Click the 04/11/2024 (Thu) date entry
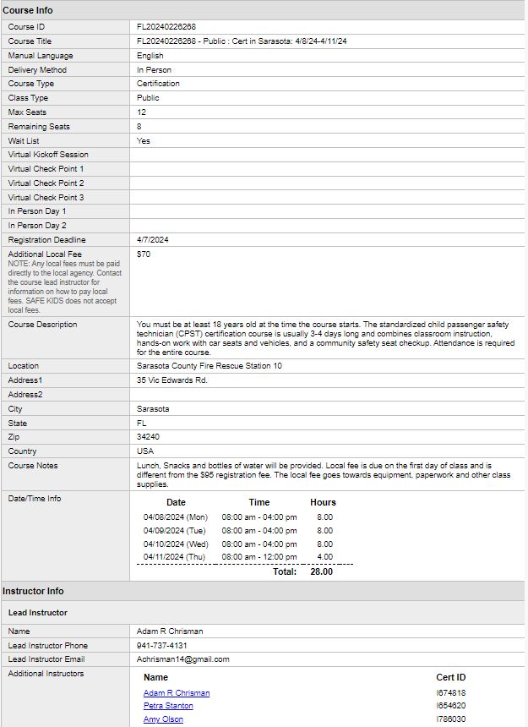This screenshot has width=528, height=727. coord(174,558)
